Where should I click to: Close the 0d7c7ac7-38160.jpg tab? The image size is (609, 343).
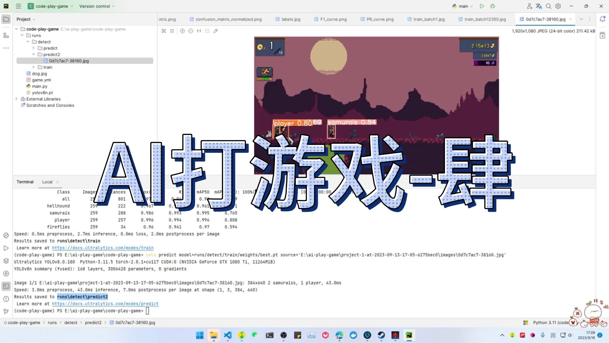click(x=570, y=19)
